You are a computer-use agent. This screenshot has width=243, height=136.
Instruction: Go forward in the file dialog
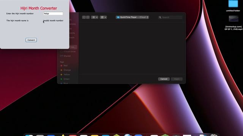[x=88, y=17]
